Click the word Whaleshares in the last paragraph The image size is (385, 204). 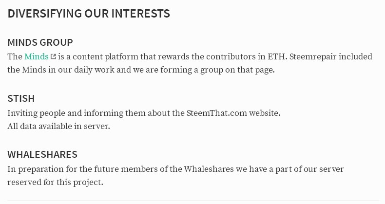click(x=209, y=169)
